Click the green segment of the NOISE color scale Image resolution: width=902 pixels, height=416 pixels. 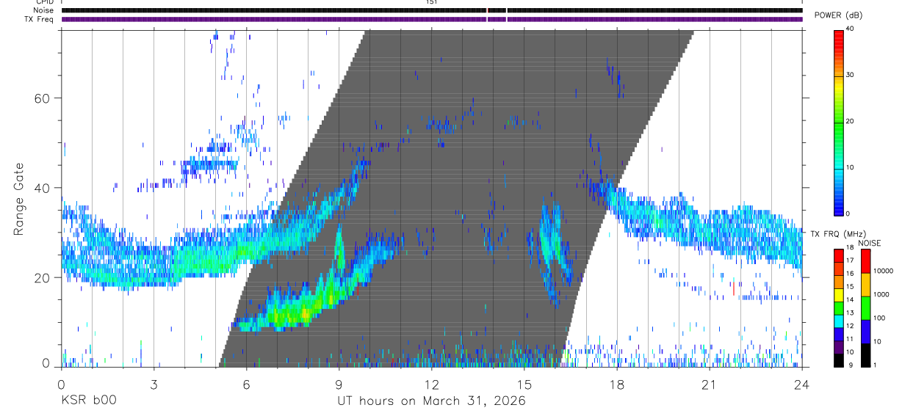866,308
